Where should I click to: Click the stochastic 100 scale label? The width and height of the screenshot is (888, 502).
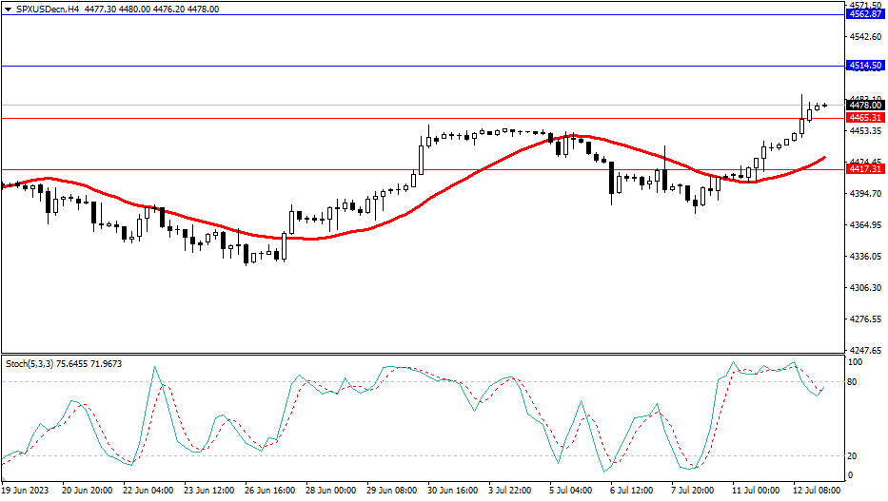point(856,363)
